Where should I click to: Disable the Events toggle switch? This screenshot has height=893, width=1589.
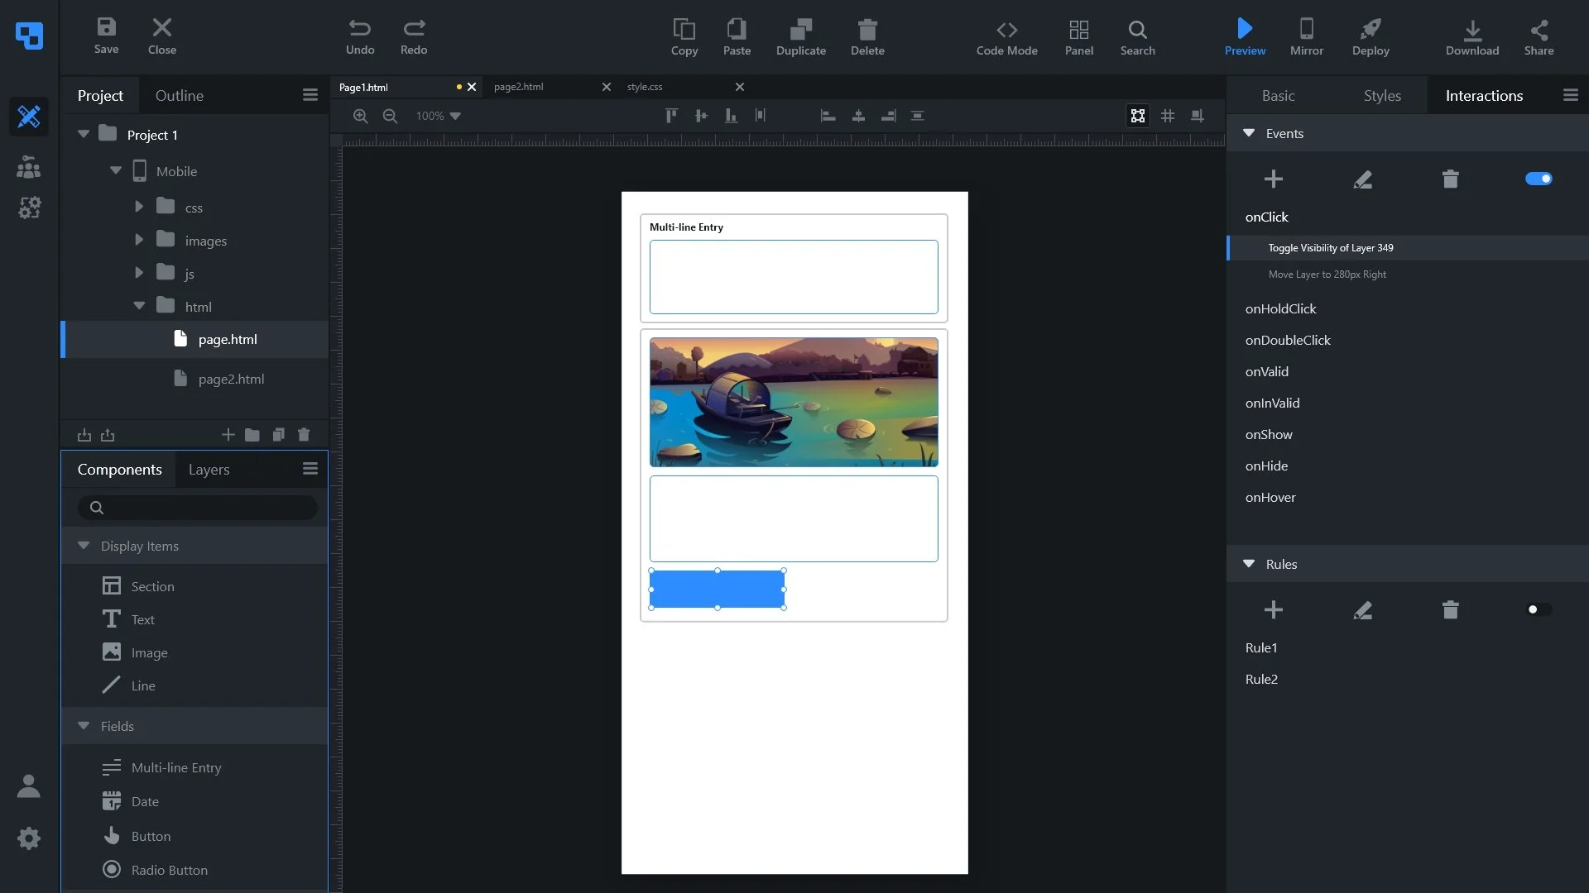pyautogui.click(x=1538, y=179)
